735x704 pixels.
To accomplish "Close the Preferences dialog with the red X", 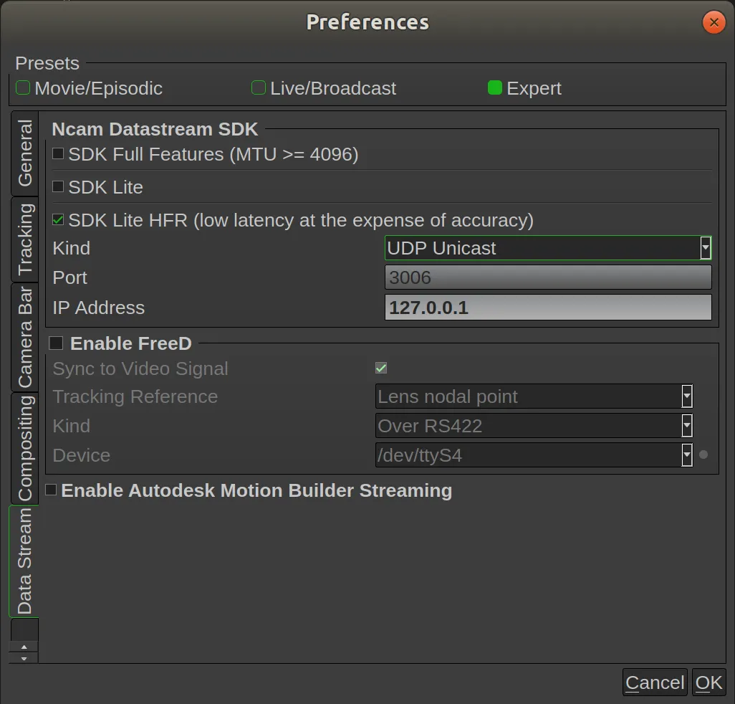I will coord(714,22).
